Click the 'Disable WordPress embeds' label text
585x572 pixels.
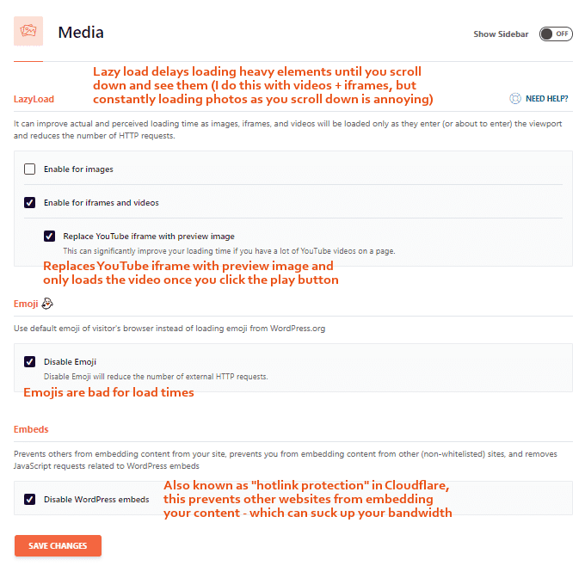click(x=96, y=499)
